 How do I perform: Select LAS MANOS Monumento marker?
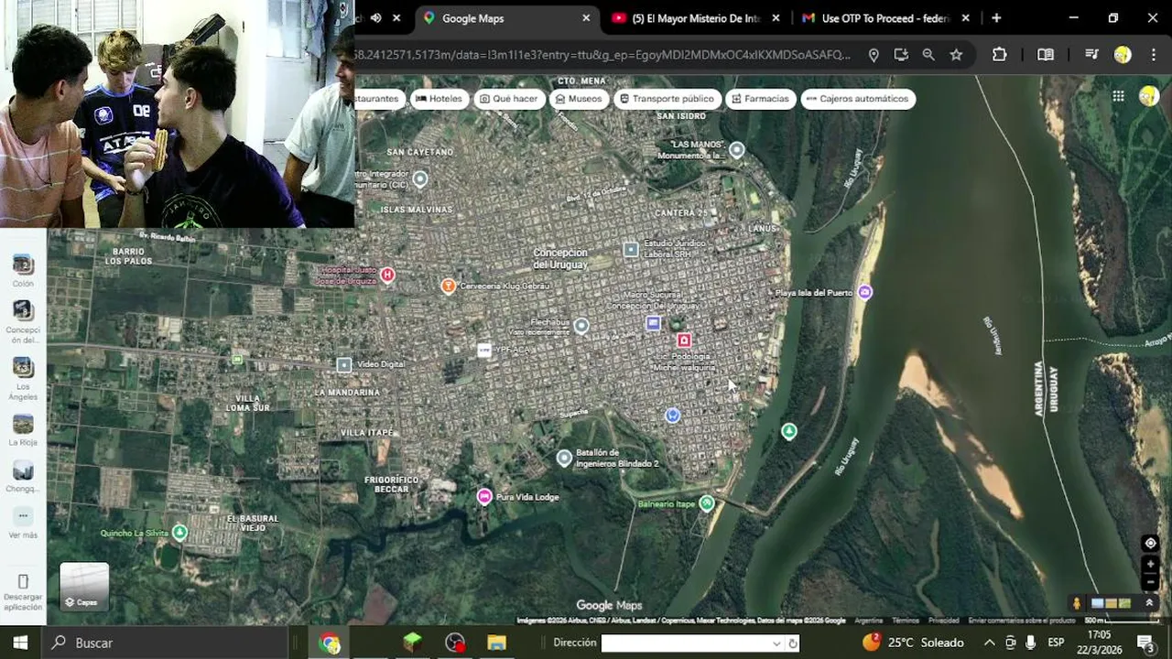[737, 149]
